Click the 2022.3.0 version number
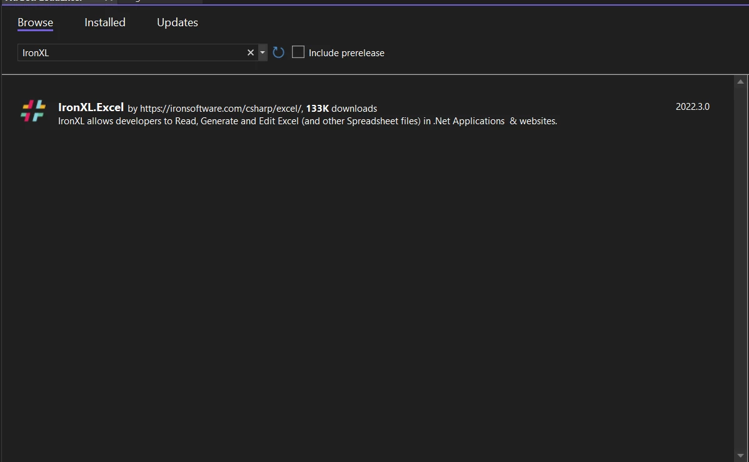The width and height of the screenshot is (749, 462). point(692,107)
